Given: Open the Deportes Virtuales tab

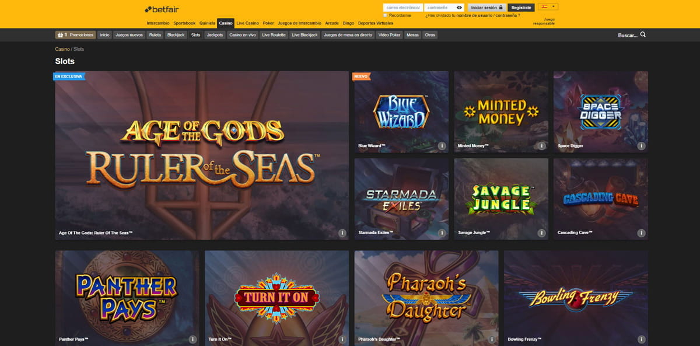Looking at the screenshot, I should coord(375,23).
